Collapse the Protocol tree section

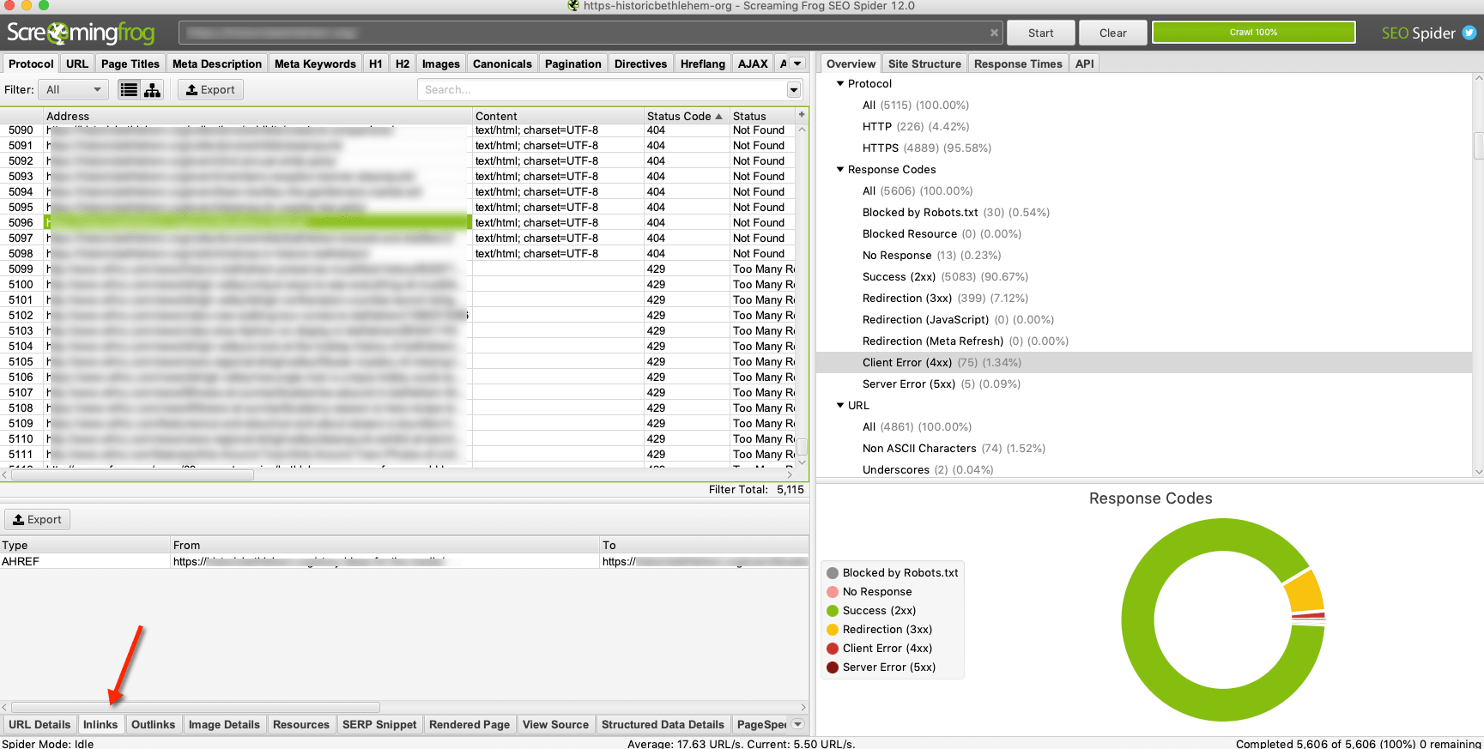(840, 84)
